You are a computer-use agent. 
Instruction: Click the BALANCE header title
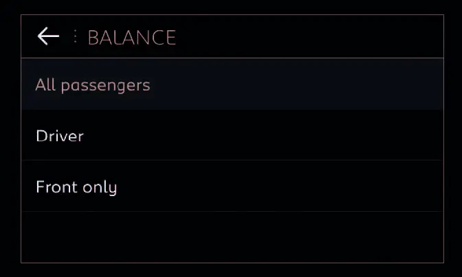(132, 37)
